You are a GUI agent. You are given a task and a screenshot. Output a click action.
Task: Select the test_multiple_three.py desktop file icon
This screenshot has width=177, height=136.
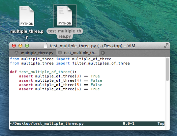click(x=65, y=16)
